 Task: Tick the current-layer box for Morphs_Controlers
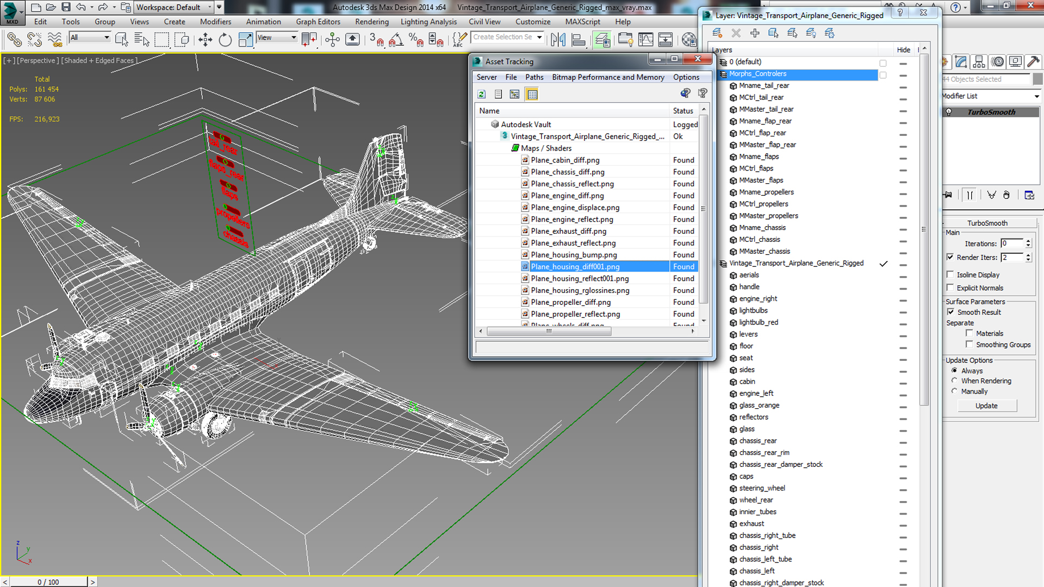tap(883, 75)
